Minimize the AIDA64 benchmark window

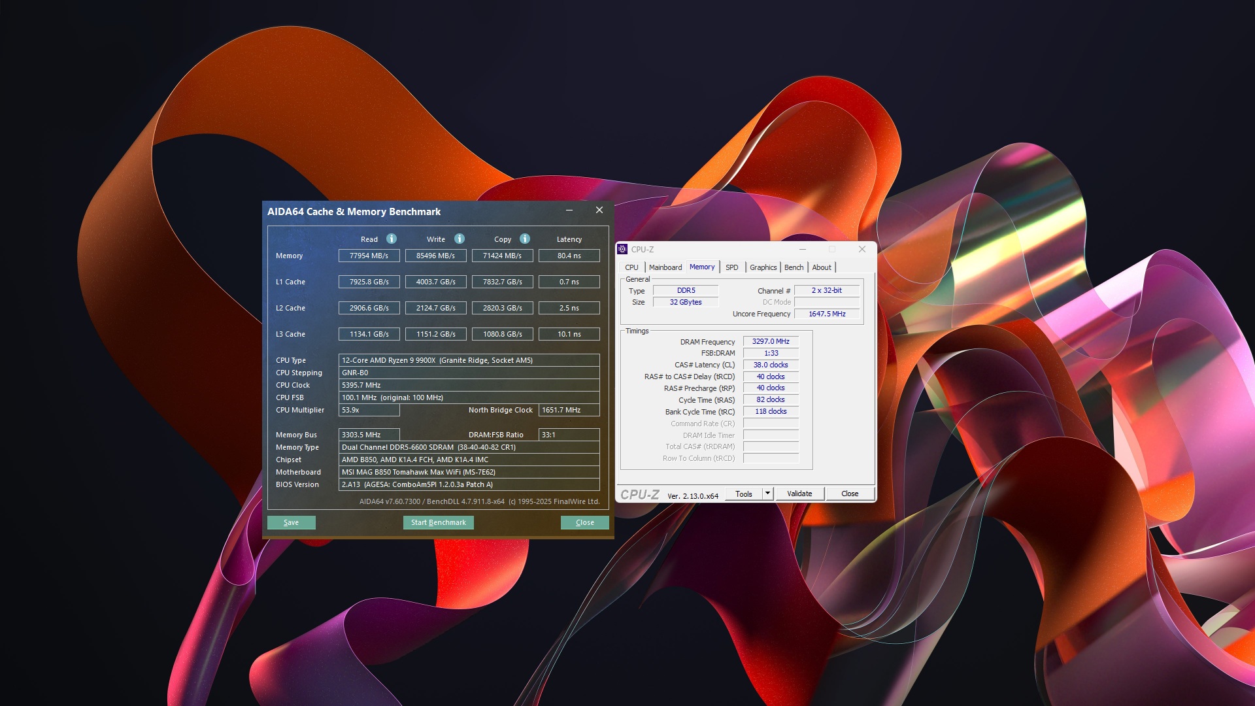[569, 210]
